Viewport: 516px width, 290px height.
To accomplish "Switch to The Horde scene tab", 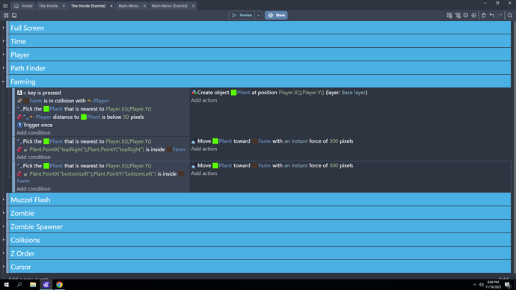I will click(49, 6).
